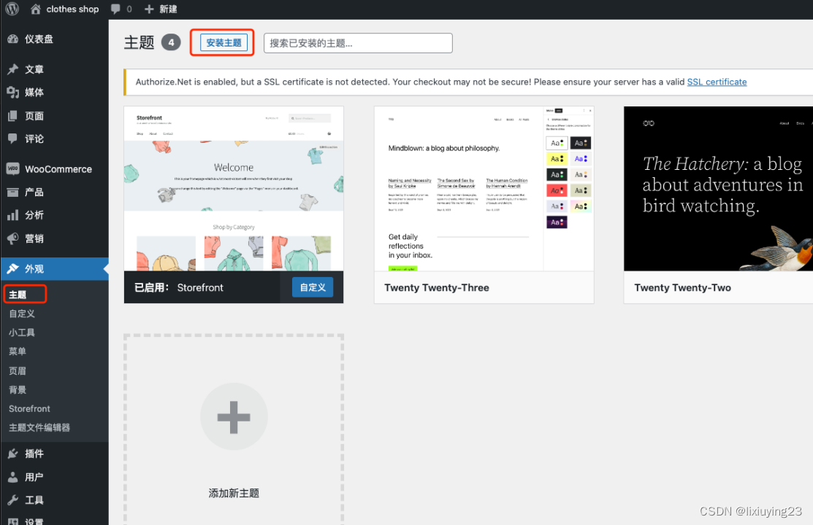Click the 安装主题 button
This screenshot has width=813, height=525.
click(221, 42)
